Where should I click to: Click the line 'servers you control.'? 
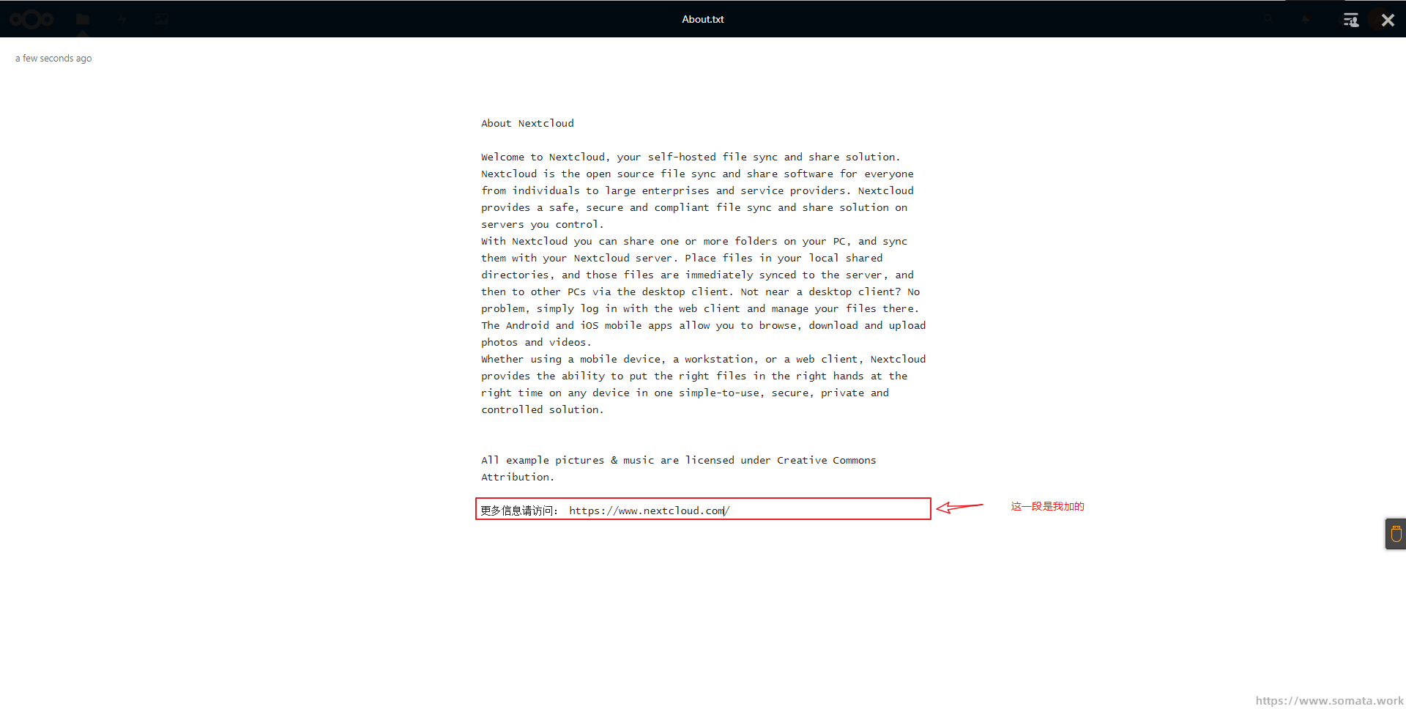[543, 224]
